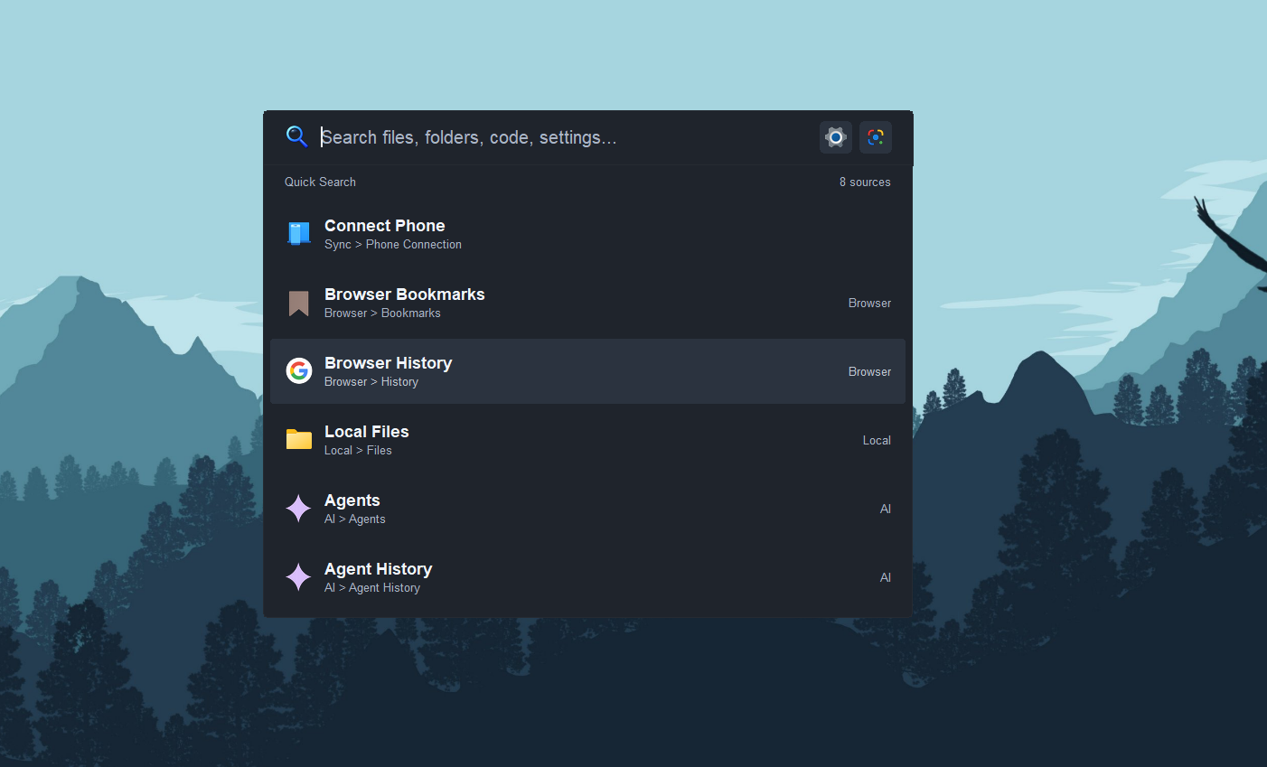Click the 'AI' tag on Agent History row
The image size is (1267, 767).
(886, 578)
